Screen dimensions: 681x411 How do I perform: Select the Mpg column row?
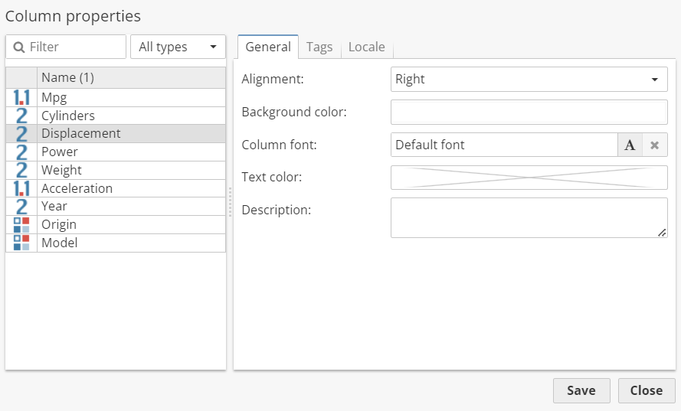(116, 98)
